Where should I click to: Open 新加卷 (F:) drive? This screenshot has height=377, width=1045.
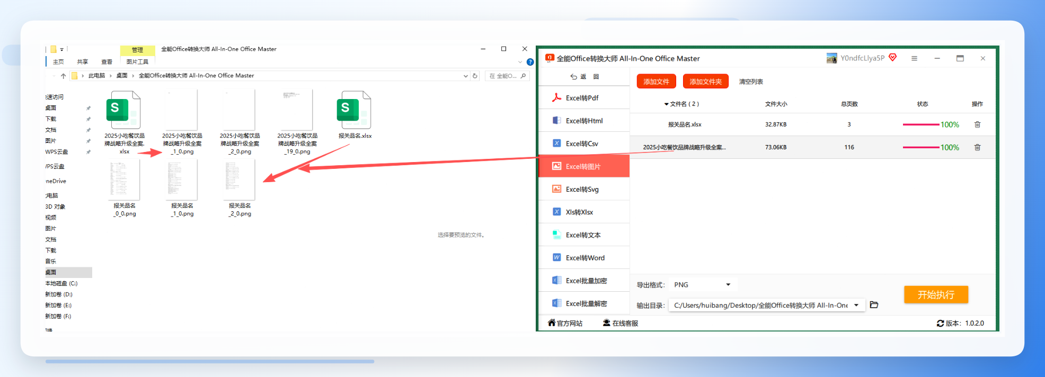58,316
